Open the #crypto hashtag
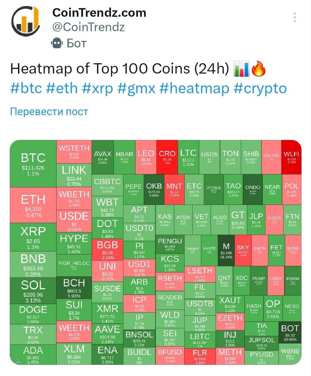This screenshot has height=376, width=311. coord(260,88)
